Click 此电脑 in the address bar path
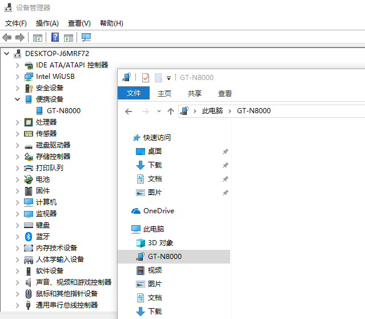 click(213, 111)
